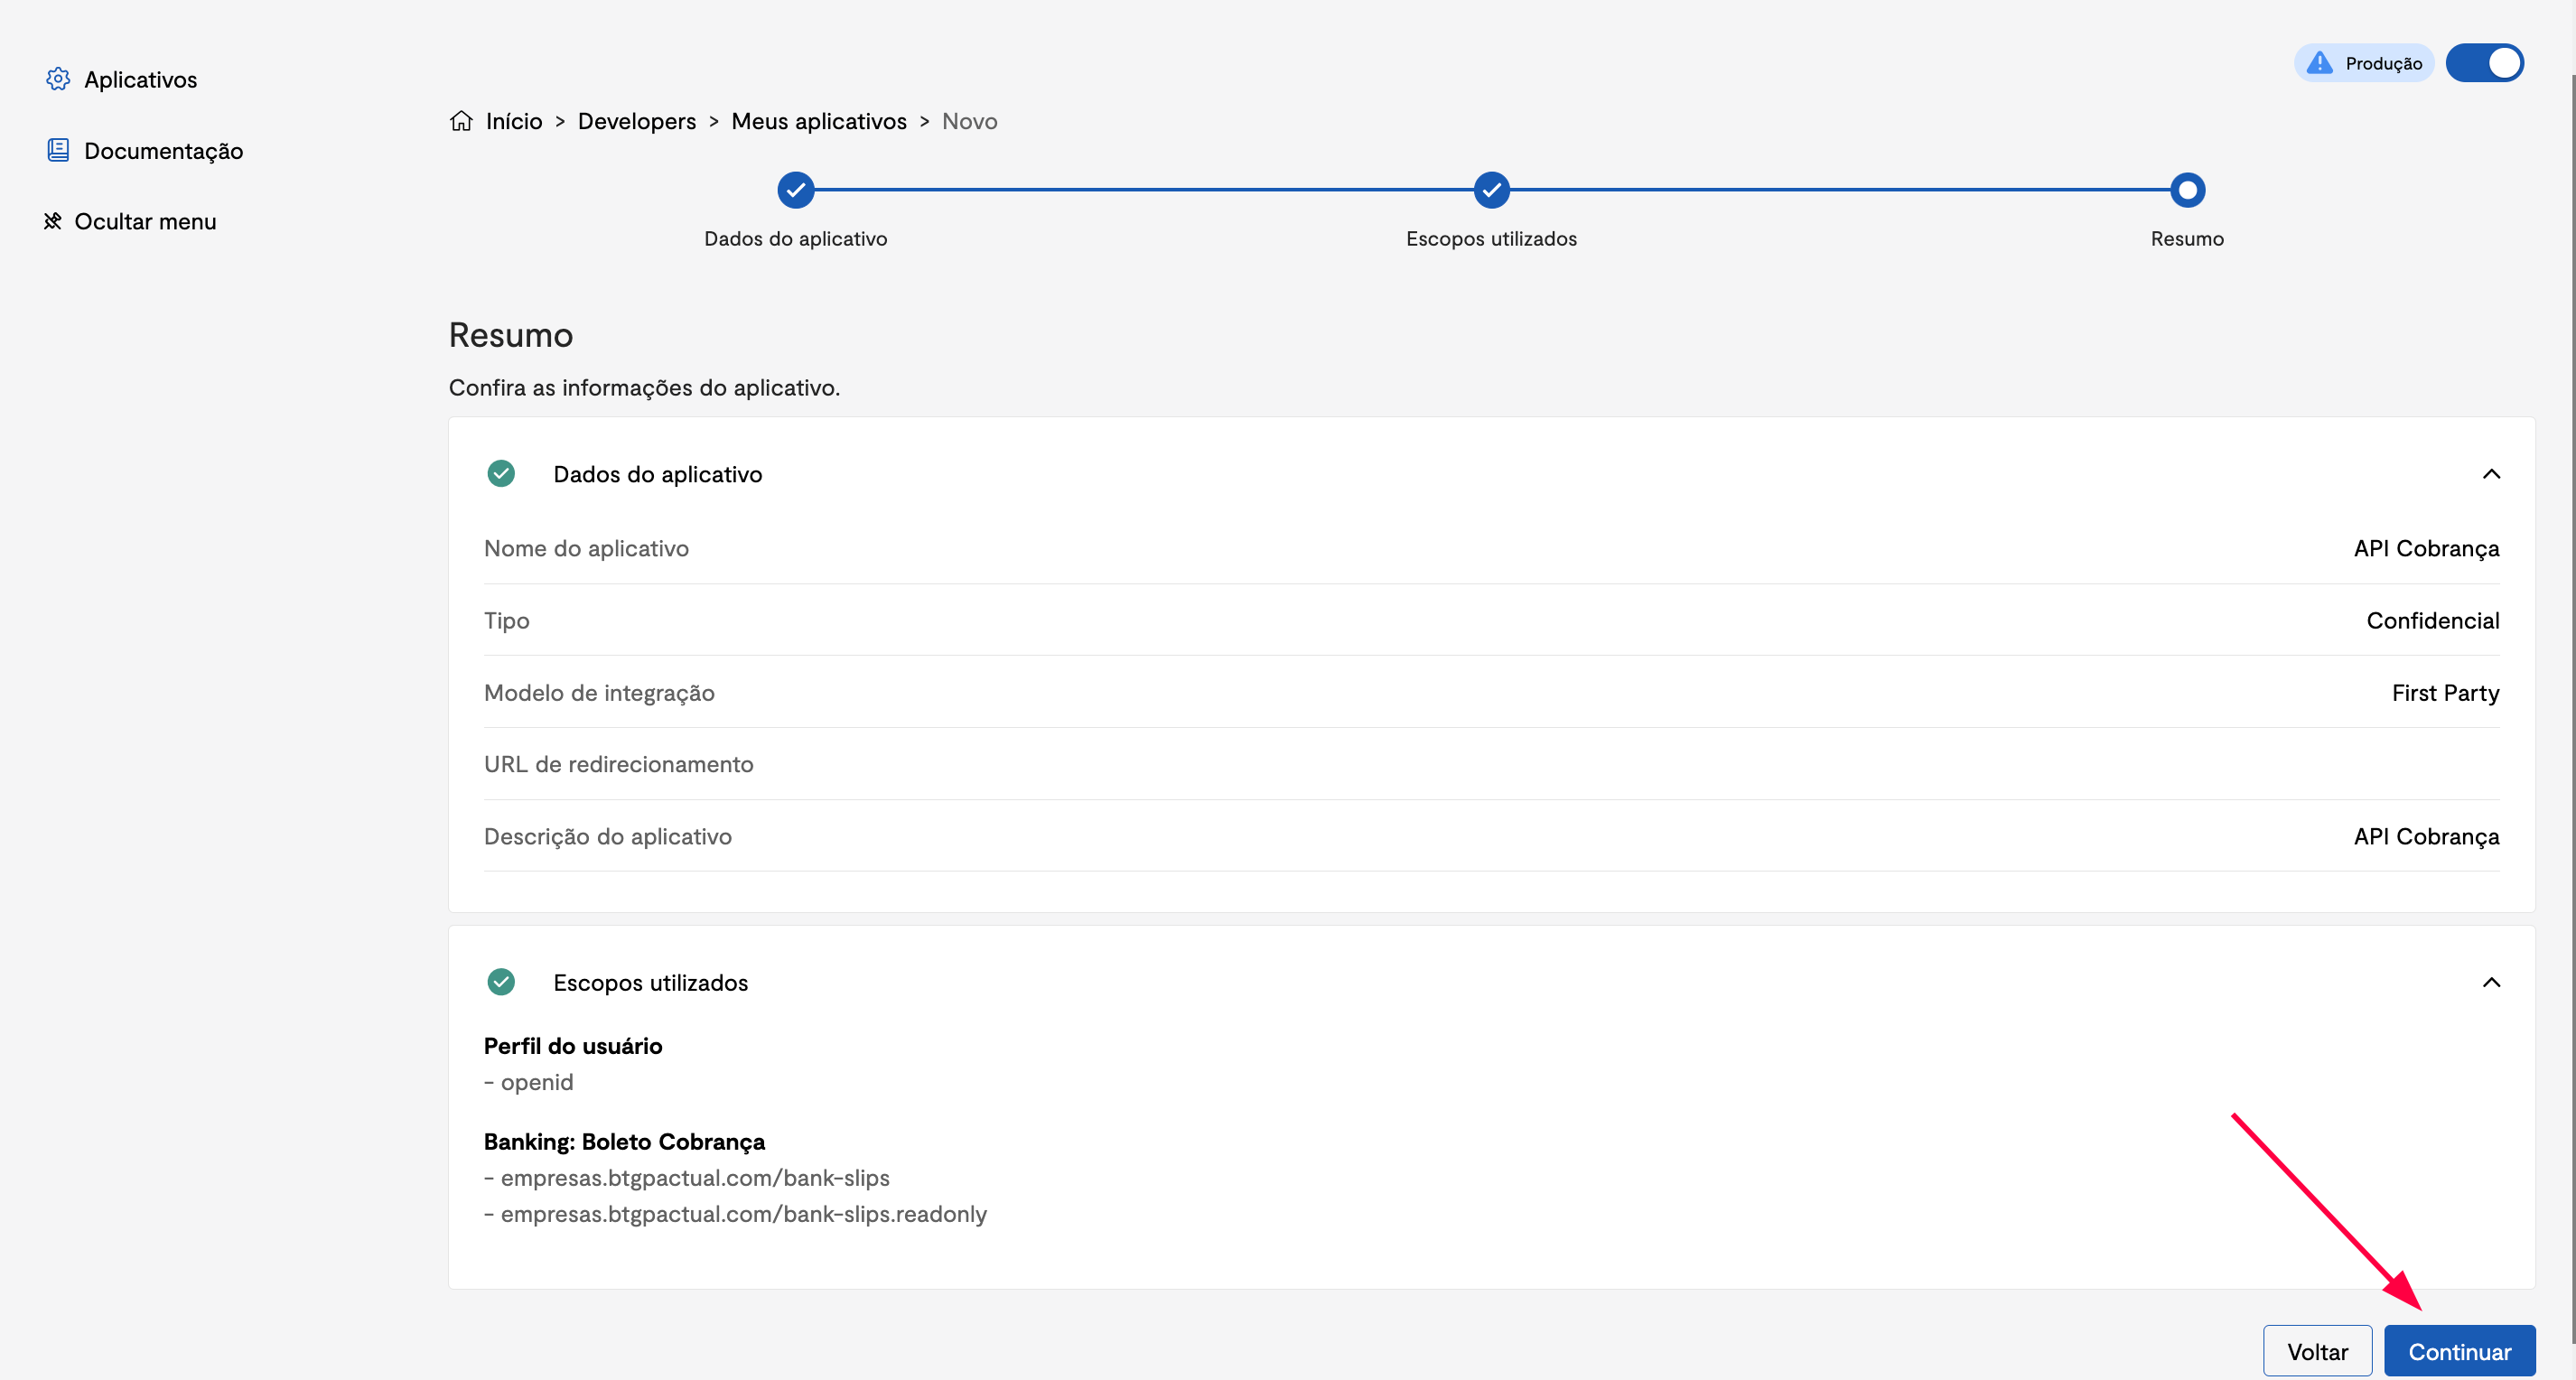Click the bank-slips.readonly scope entry
This screenshot has height=1380, width=2576.
coord(736,1214)
